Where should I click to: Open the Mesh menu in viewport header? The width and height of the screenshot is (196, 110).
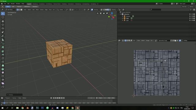(x=37, y=9)
